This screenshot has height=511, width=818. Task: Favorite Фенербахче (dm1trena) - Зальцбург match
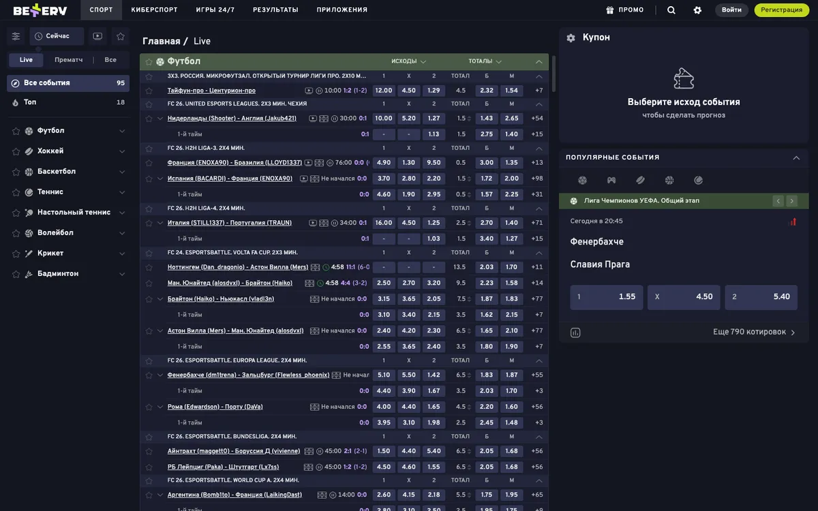(x=149, y=375)
